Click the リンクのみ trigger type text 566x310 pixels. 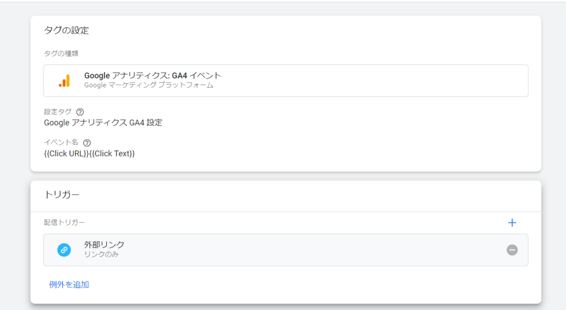point(101,255)
